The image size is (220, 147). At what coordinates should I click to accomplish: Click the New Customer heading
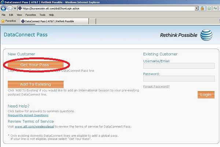(22, 54)
